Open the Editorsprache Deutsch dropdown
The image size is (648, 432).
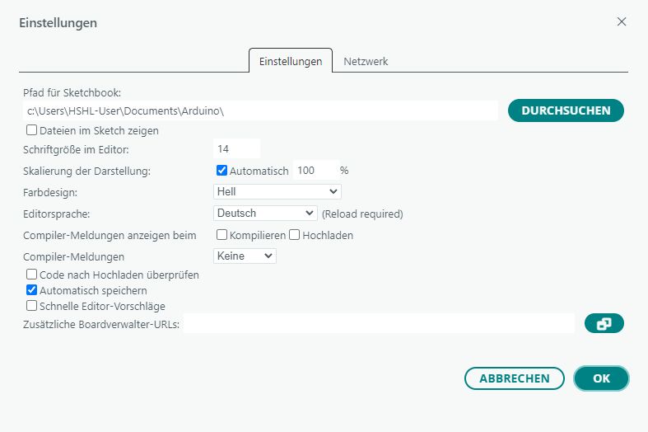click(265, 213)
